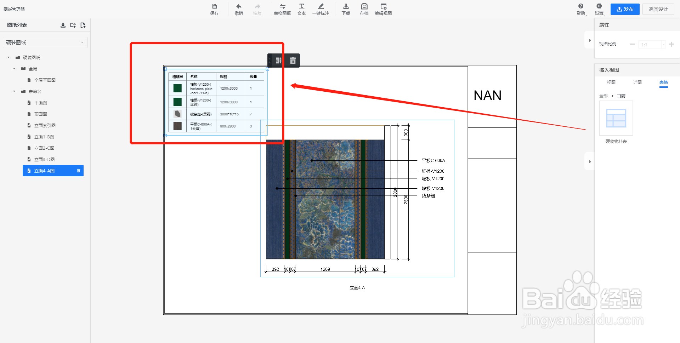Click the 下载 download icon

[x=346, y=6]
